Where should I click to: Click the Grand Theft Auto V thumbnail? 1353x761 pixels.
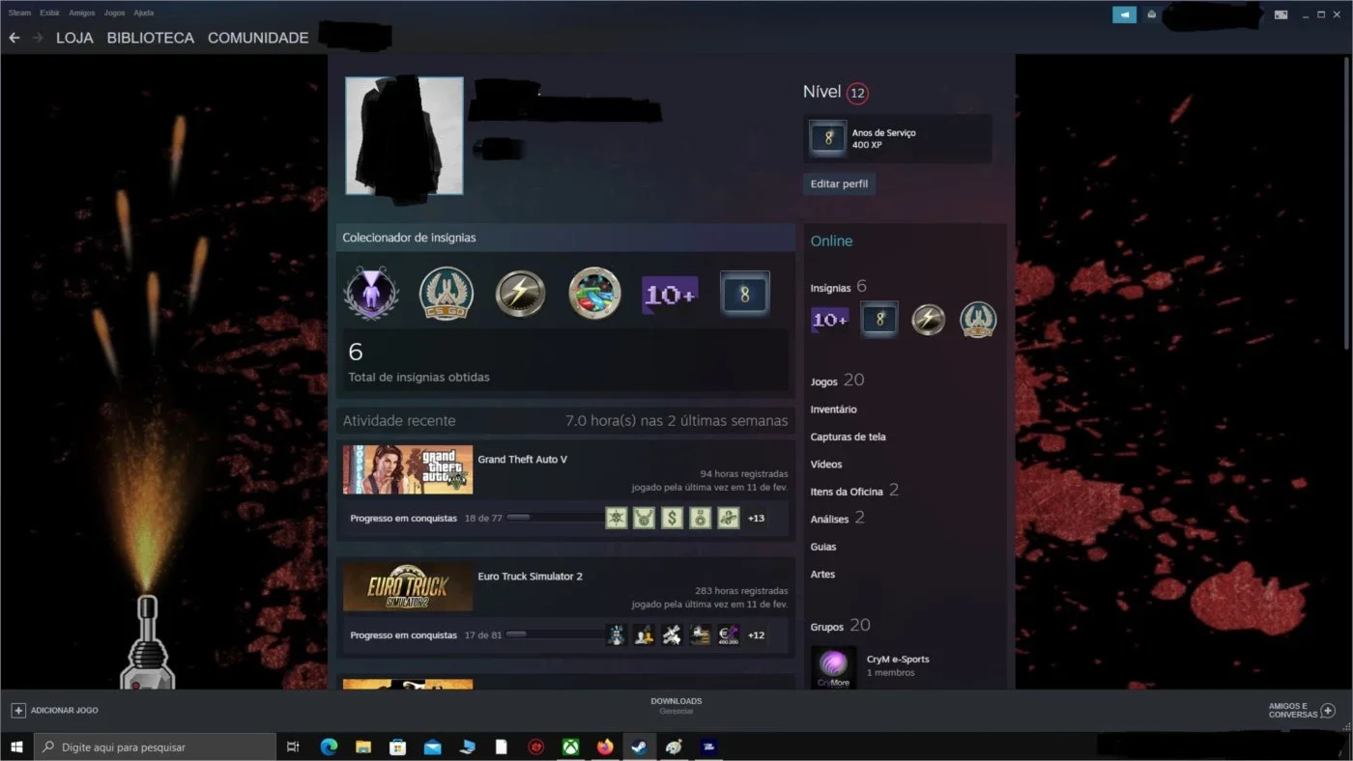pos(408,469)
